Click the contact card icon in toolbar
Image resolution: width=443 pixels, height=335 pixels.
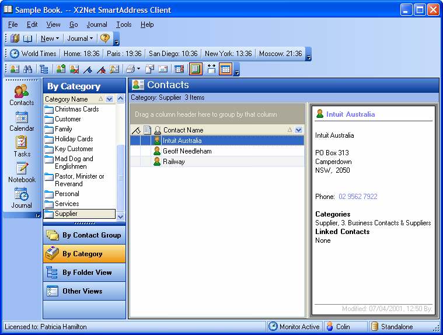(x=15, y=69)
